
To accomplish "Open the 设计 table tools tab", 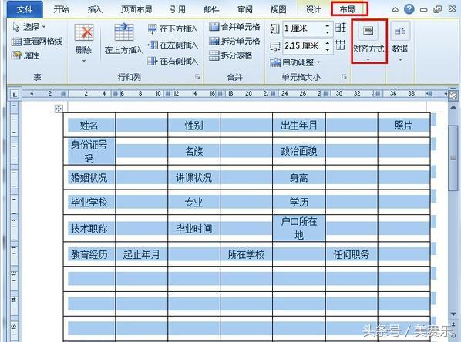I will 313,9.
